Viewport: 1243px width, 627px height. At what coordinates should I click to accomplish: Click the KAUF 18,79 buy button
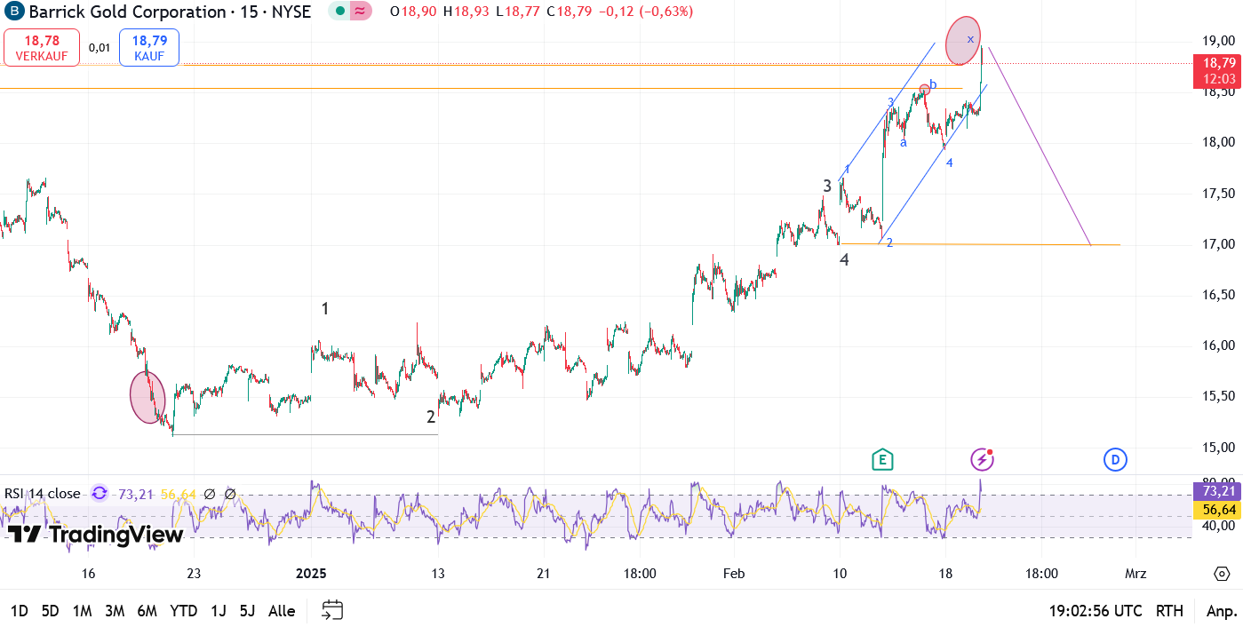(x=150, y=47)
